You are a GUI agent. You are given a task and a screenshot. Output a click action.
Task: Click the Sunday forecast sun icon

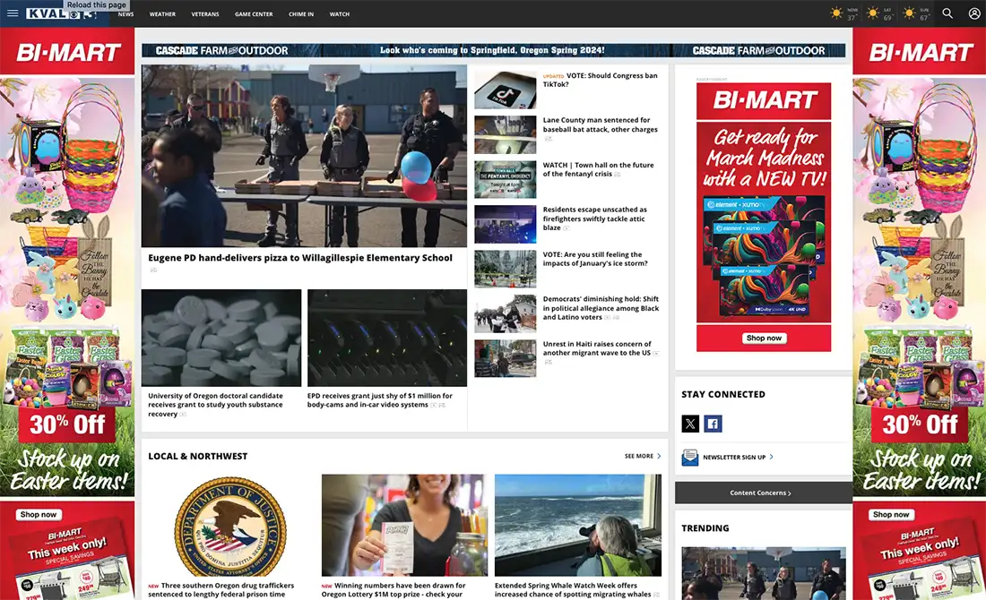[x=909, y=13]
